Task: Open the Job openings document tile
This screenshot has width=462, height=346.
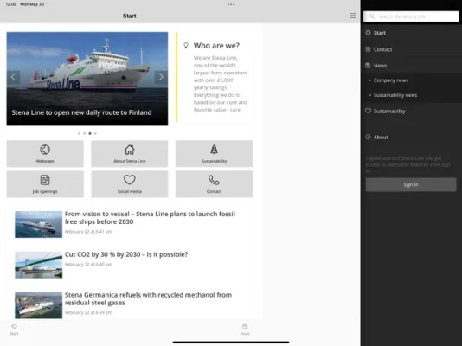Action: [x=45, y=184]
